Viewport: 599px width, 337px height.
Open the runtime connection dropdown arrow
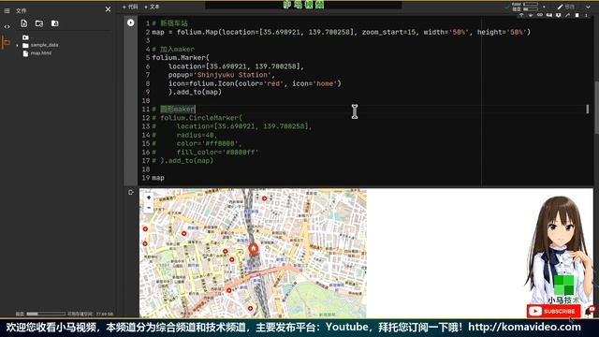click(544, 7)
